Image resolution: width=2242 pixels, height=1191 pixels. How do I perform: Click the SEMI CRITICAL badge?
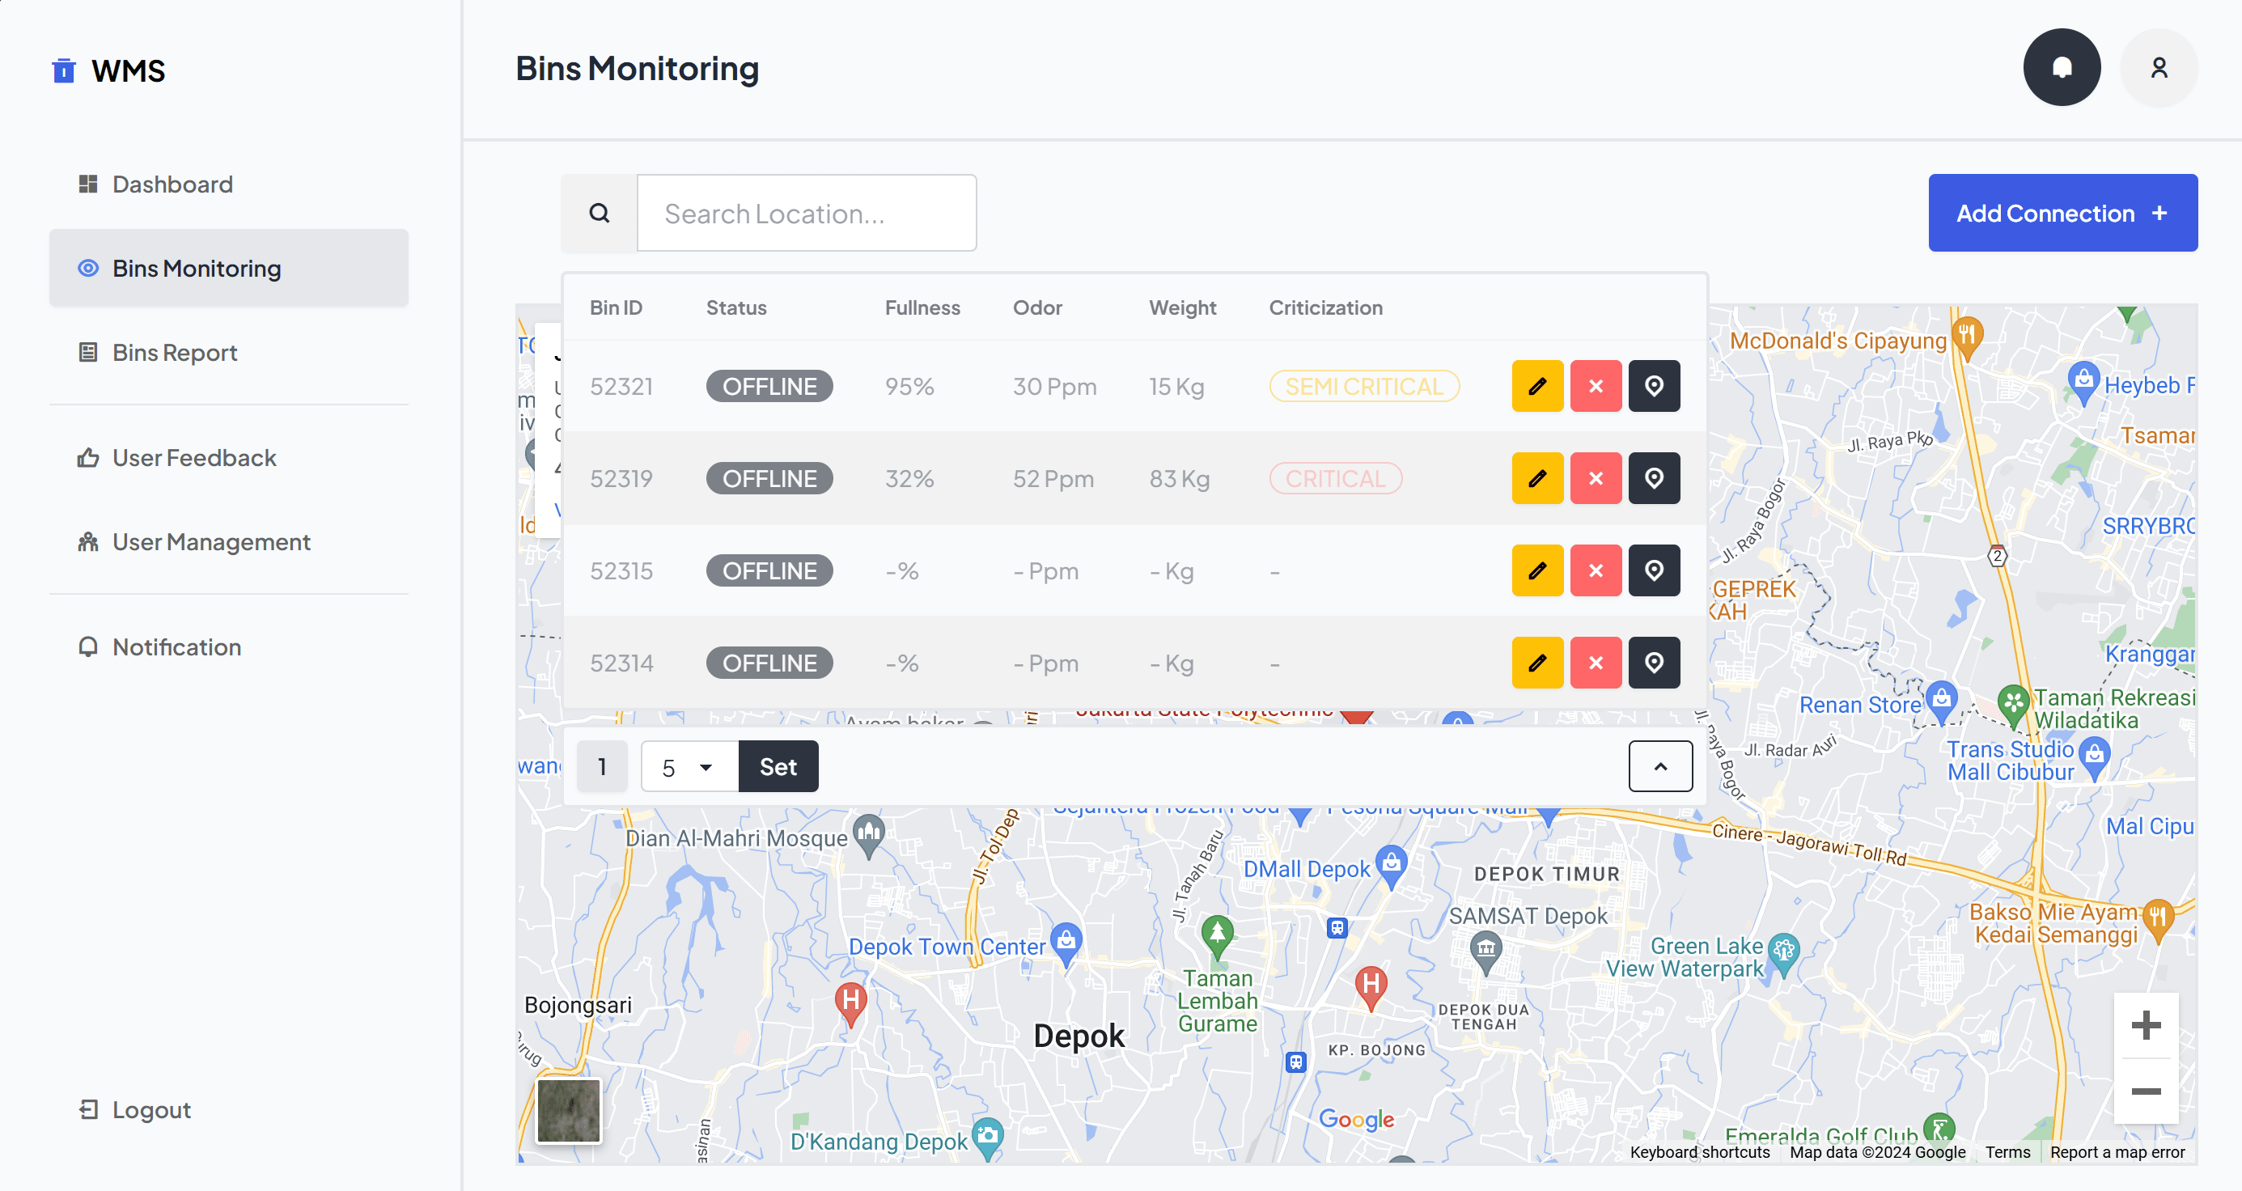coord(1364,387)
